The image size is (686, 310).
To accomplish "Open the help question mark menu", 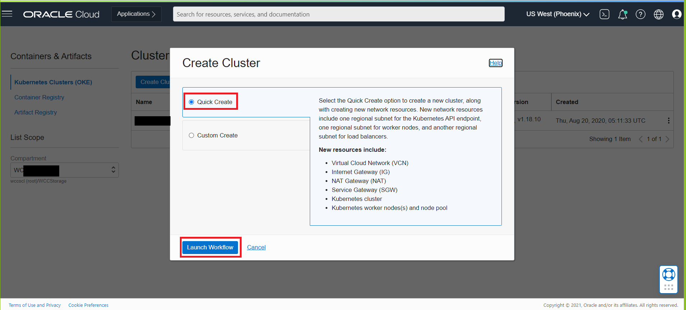I will [640, 14].
